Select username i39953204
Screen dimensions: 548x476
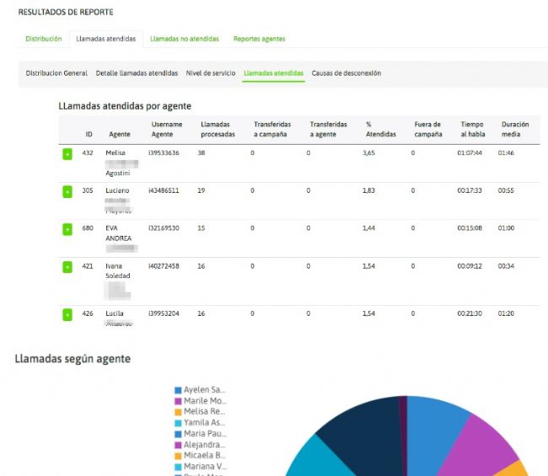pos(164,313)
